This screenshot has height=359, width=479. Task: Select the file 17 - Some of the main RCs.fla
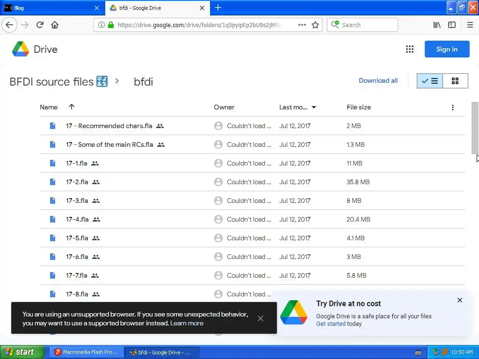coord(252,144)
